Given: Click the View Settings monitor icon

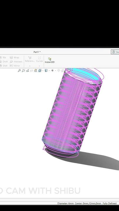Looking at the screenshot, I should tap(69, 70).
